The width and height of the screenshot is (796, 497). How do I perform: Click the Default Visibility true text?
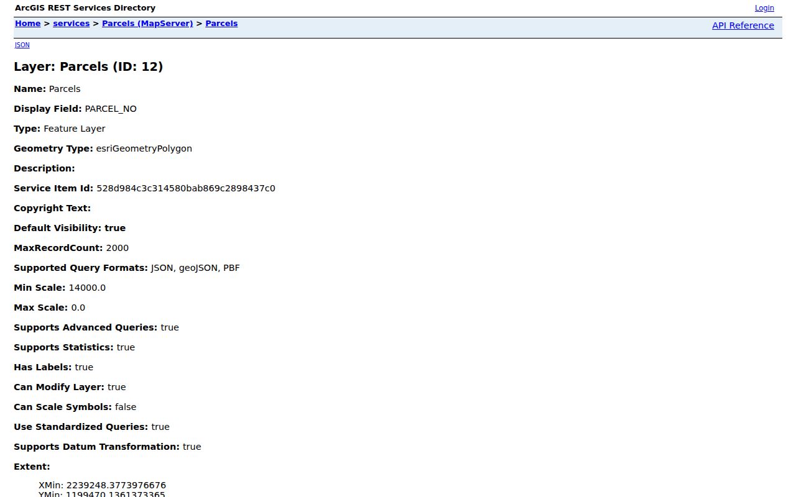[x=115, y=228]
